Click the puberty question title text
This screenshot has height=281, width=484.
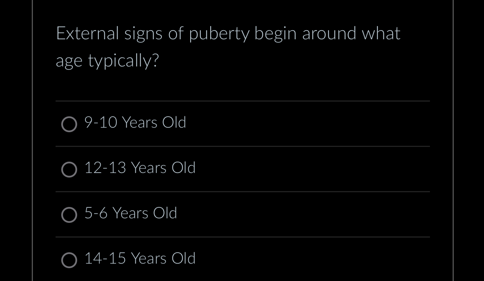(x=228, y=46)
